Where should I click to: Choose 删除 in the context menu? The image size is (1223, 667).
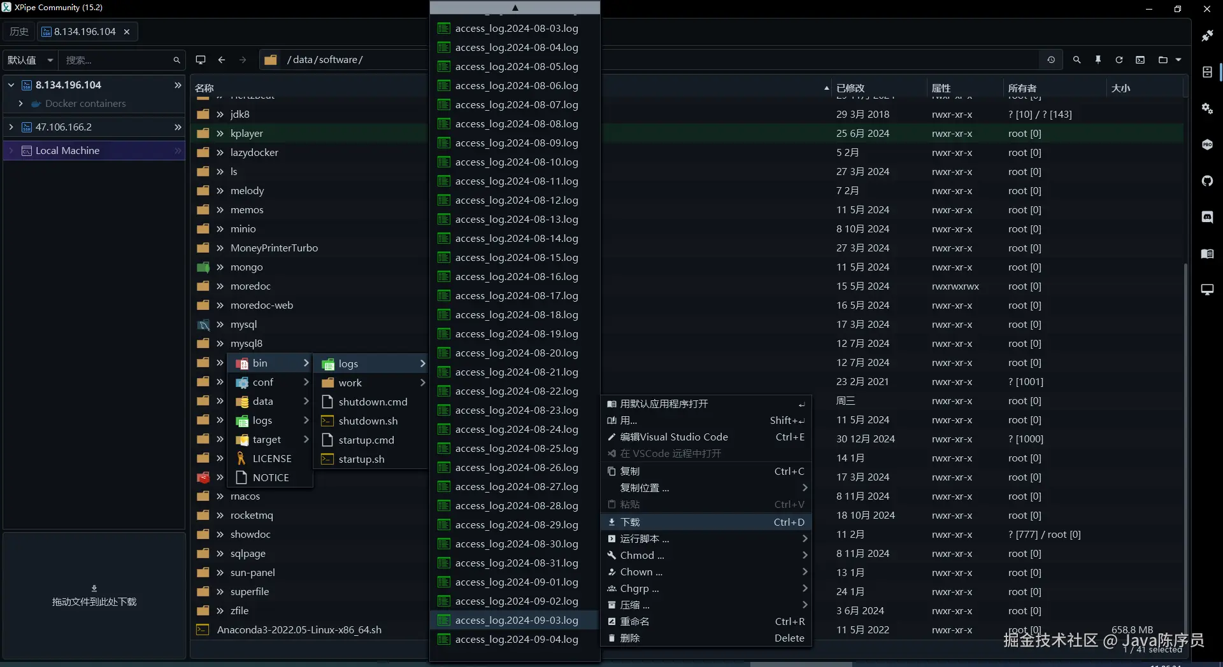point(706,638)
